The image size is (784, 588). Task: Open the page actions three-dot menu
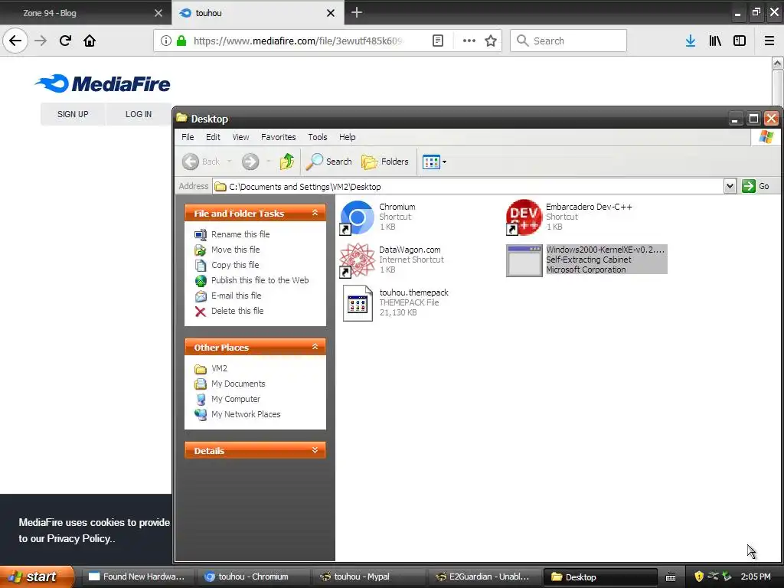(x=469, y=41)
